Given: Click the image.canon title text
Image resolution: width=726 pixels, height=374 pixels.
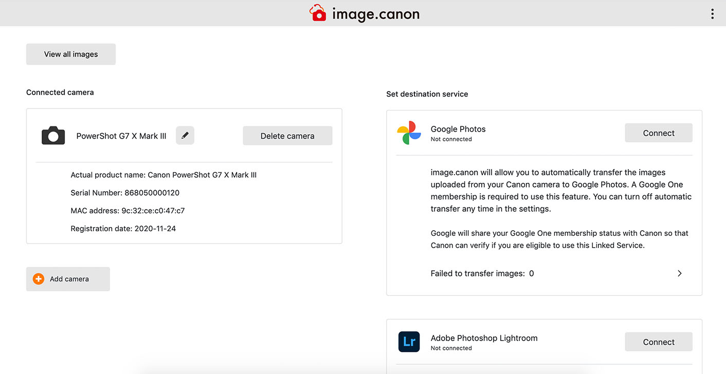Looking at the screenshot, I should [376, 14].
